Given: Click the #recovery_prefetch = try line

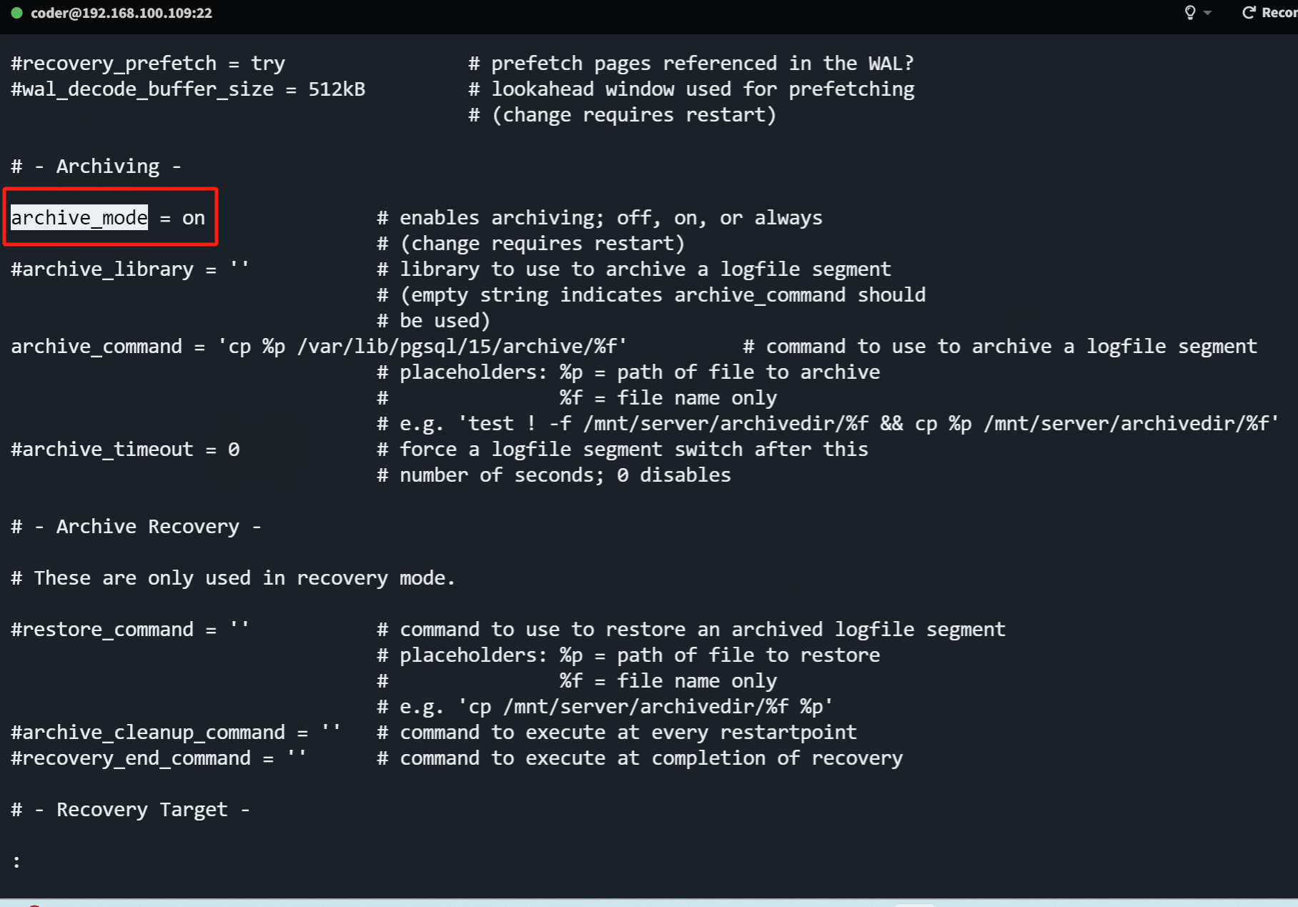Looking at the screenshot, I should click(x=148, y=64).
